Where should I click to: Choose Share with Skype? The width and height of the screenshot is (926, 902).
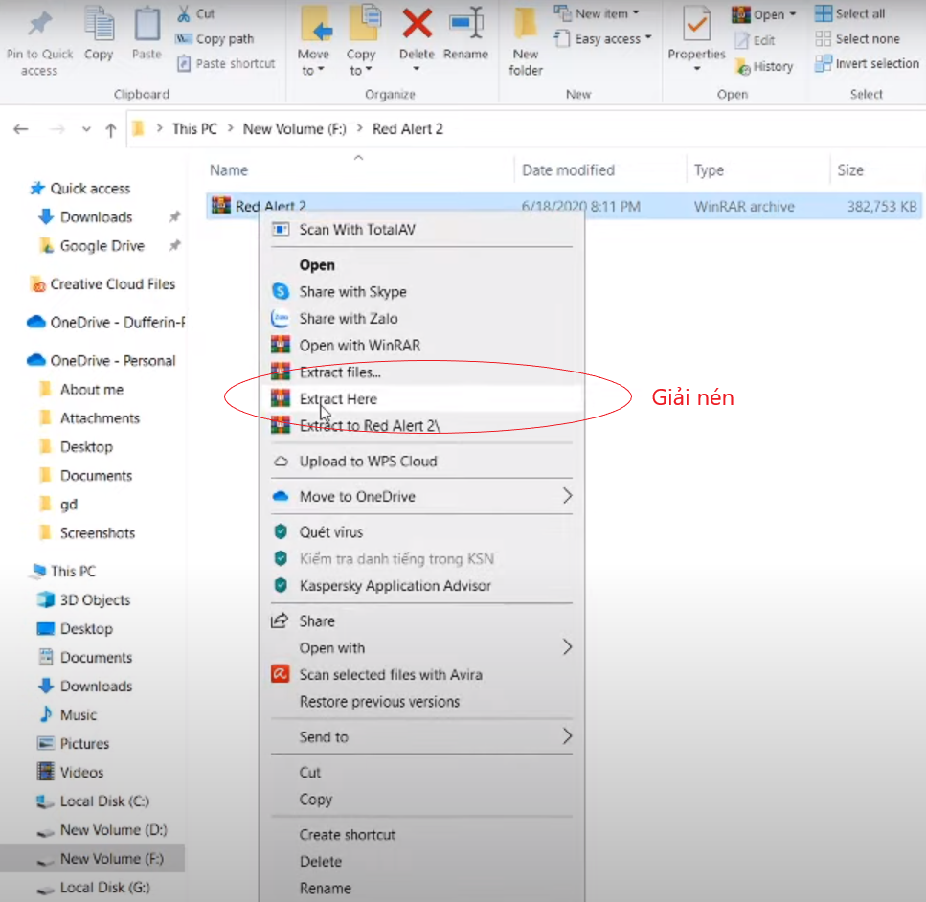(421, 292)
